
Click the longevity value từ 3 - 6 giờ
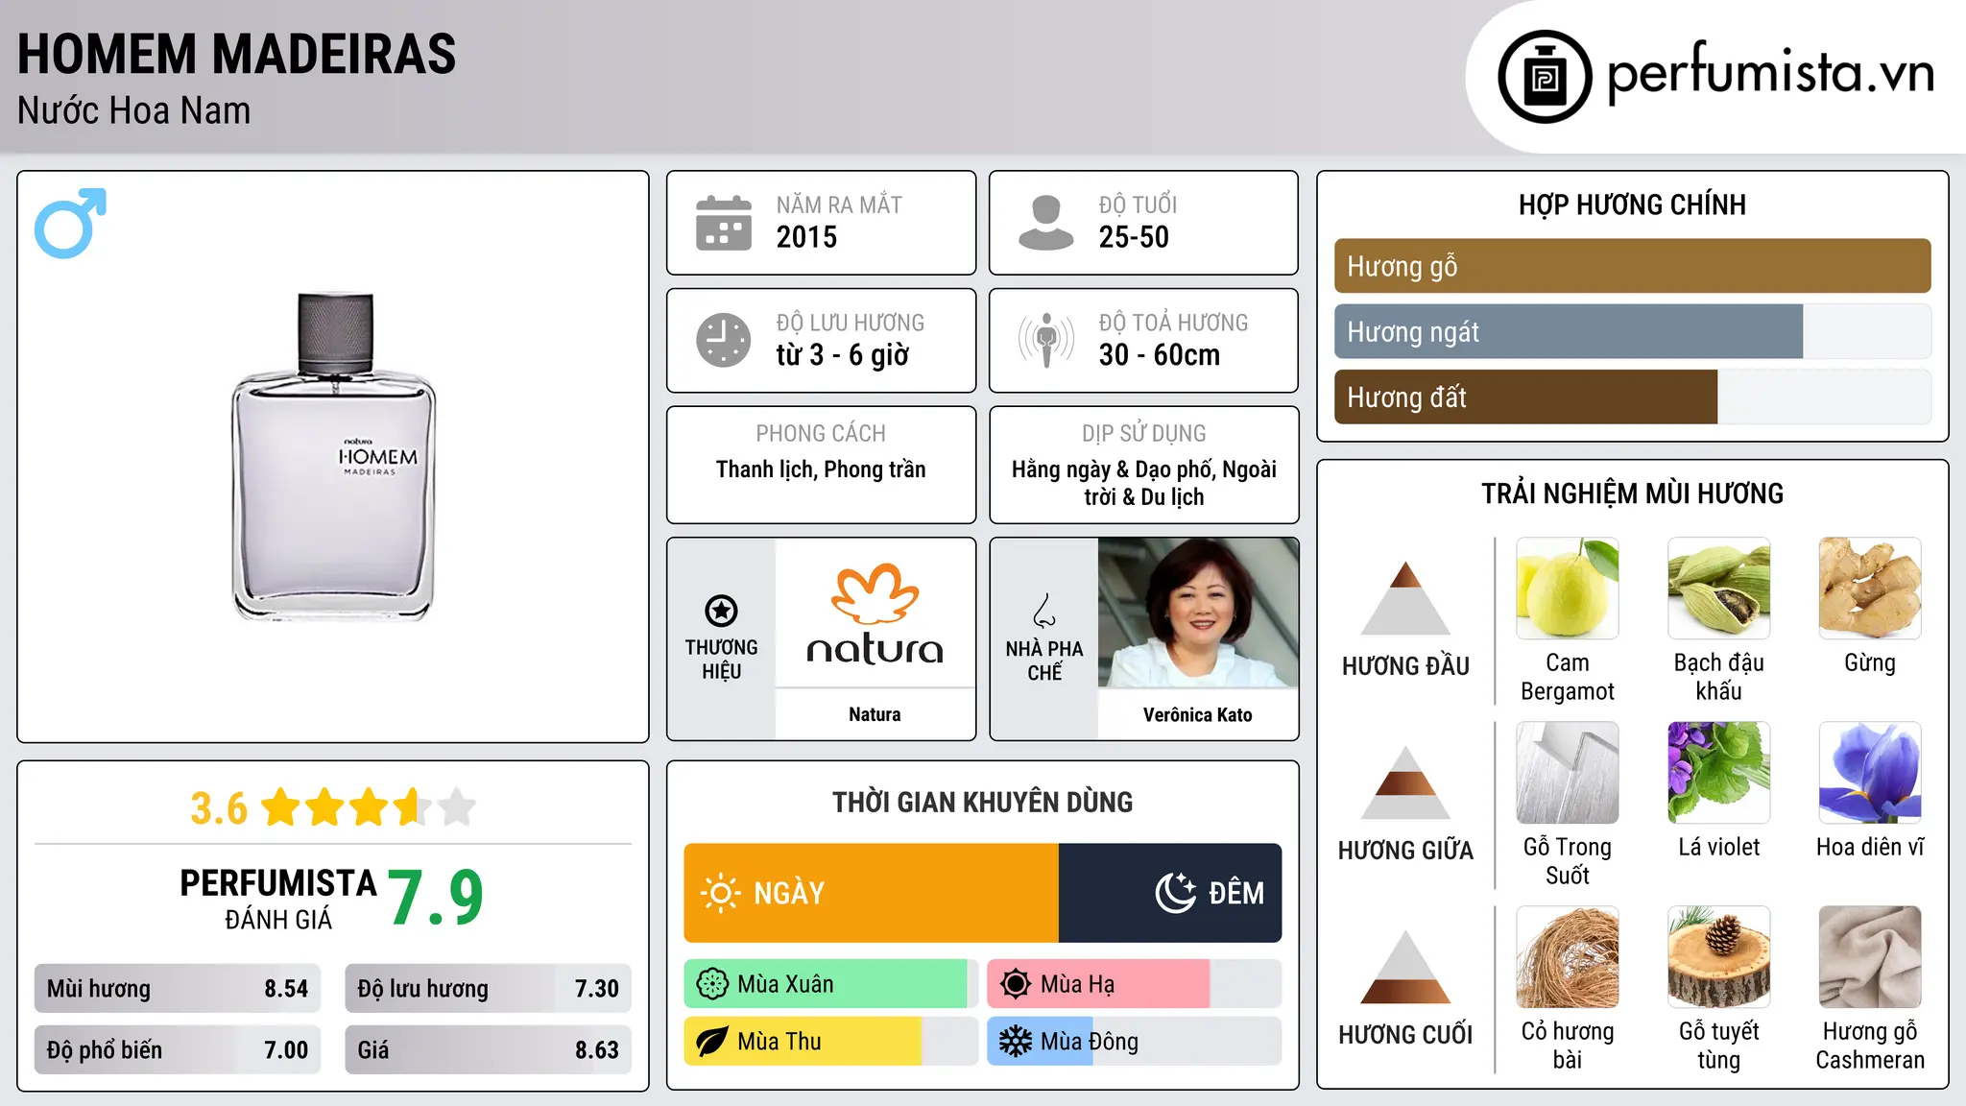(x=843, y=355)
